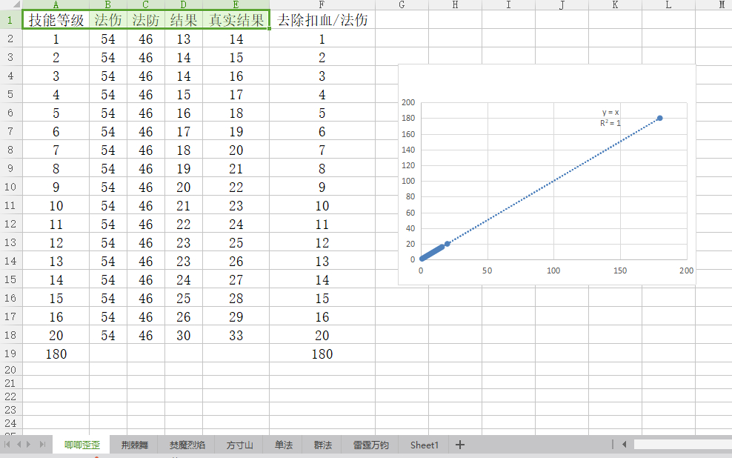
Task: Select the 去除扣血/法伤 header cell
Action: pyautogui.click(x=322, y=20)
